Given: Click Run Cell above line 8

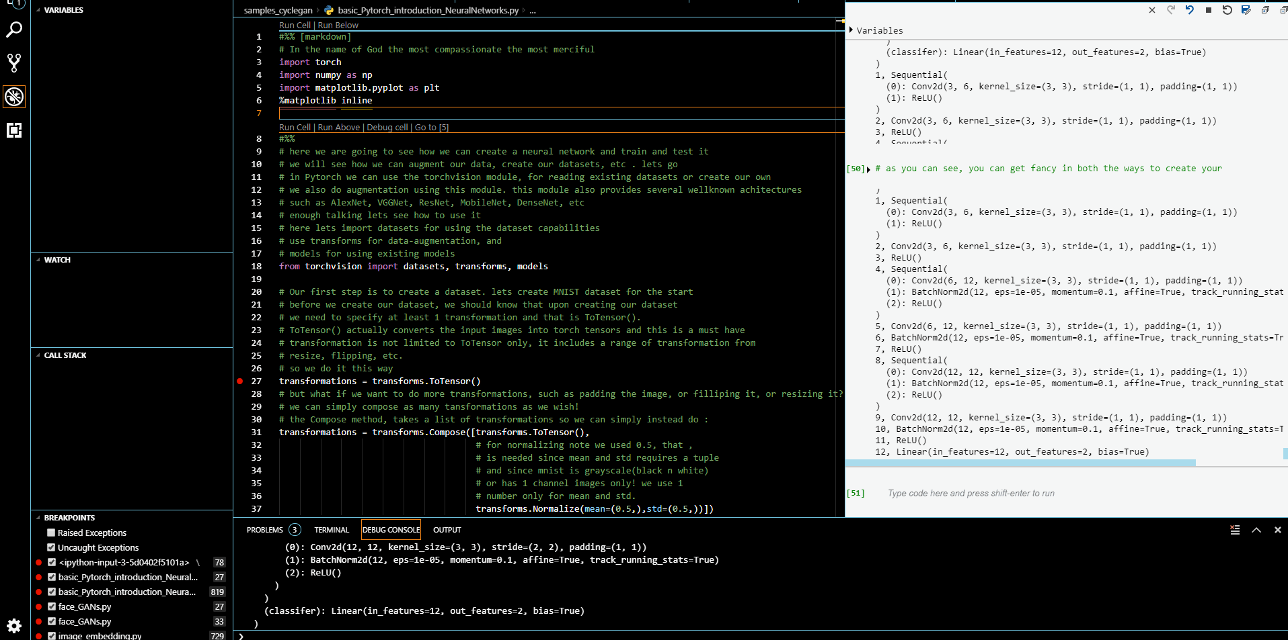Looking at the screenshot, I should [295, 127].
